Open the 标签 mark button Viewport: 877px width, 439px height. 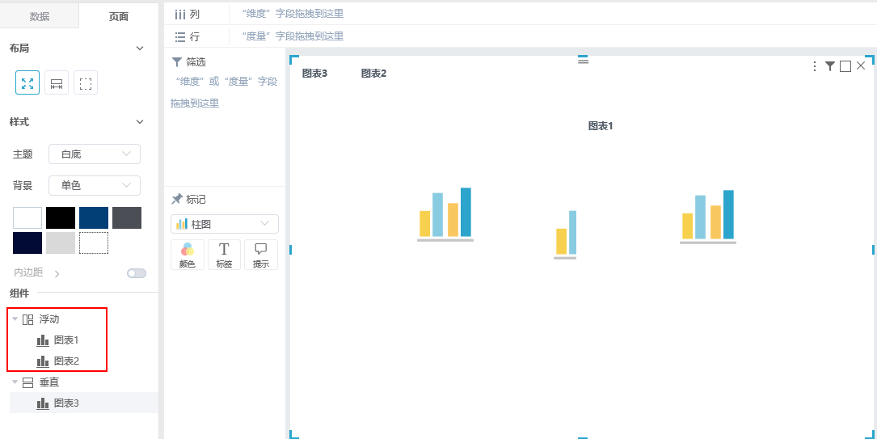click(224, 255)
